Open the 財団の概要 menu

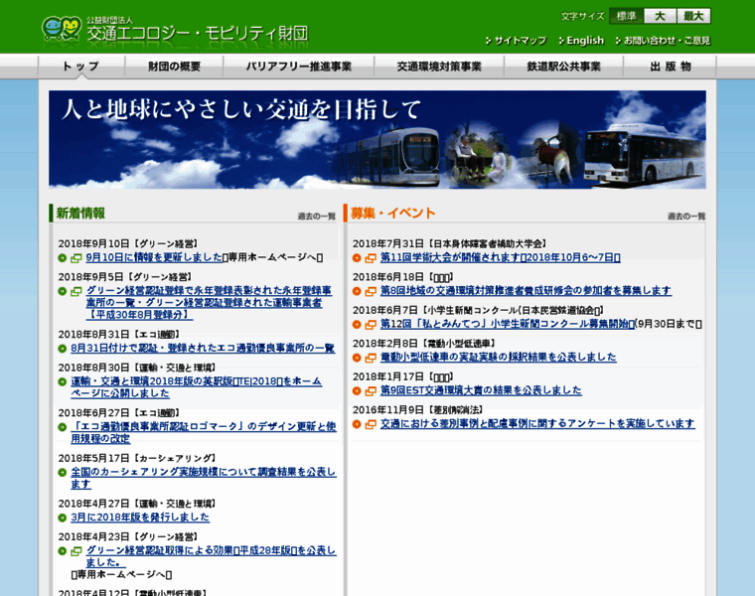tap(174, 67)
